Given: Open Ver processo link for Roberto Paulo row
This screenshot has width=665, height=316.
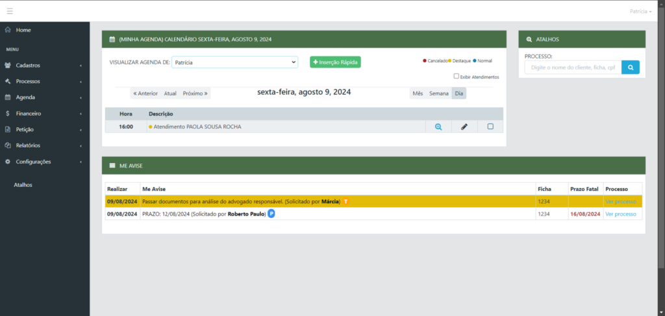Looking at the screenshot, I should coord(620,214).
